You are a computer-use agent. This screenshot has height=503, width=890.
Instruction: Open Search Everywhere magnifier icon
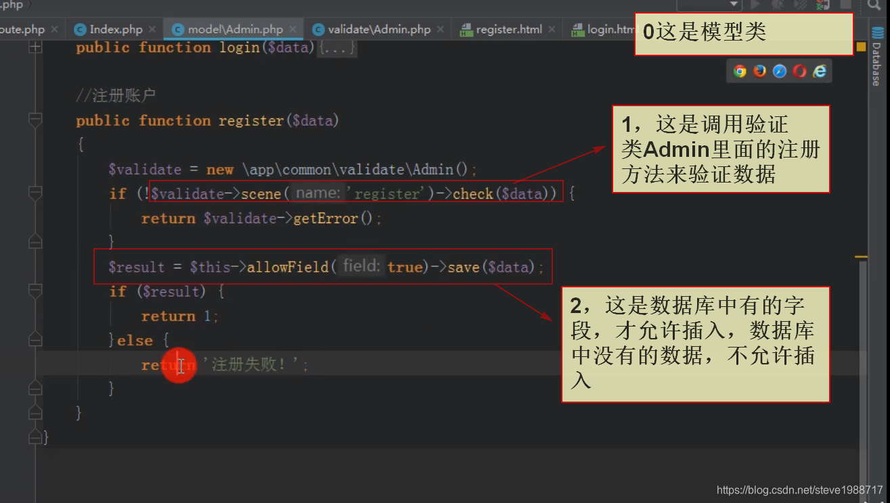click(873, 5)
